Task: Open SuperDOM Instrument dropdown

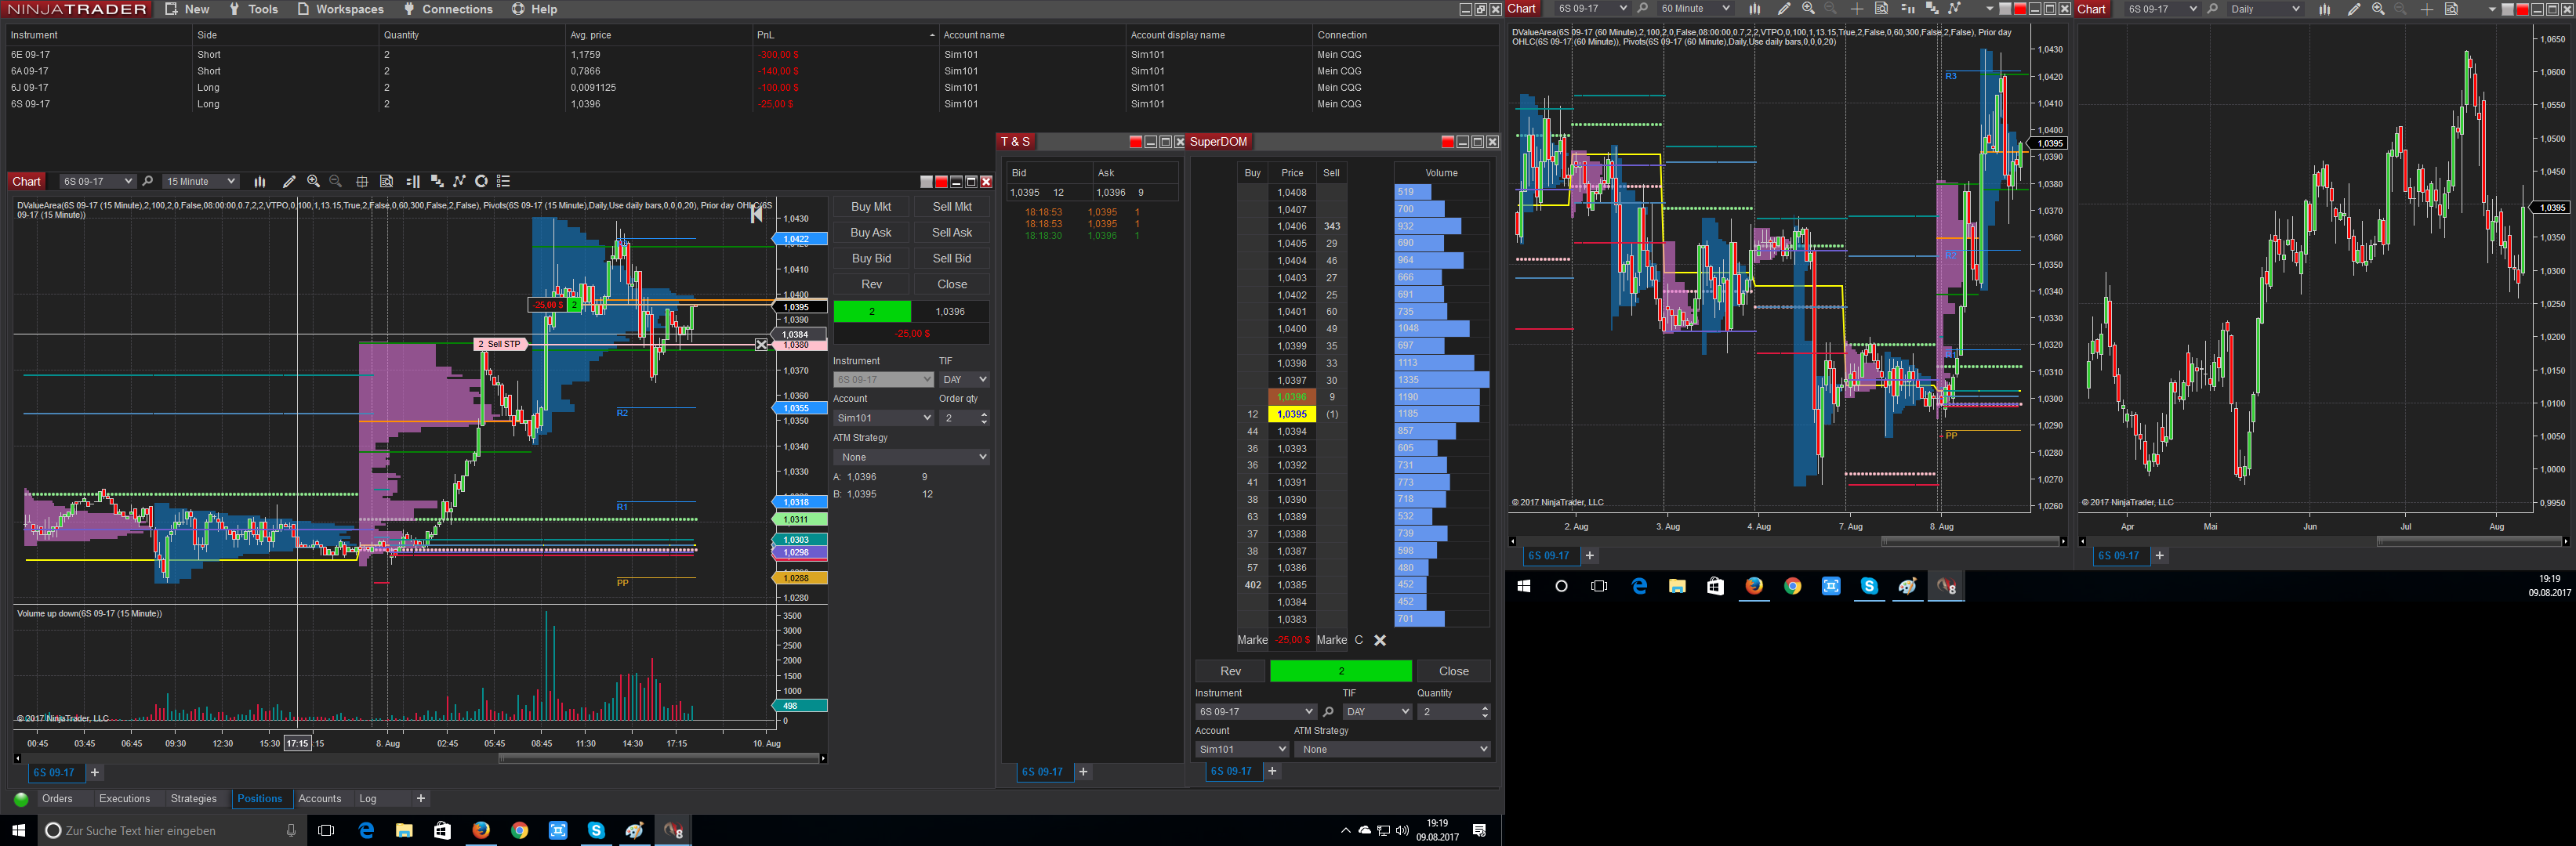Action: [1255, 712]
